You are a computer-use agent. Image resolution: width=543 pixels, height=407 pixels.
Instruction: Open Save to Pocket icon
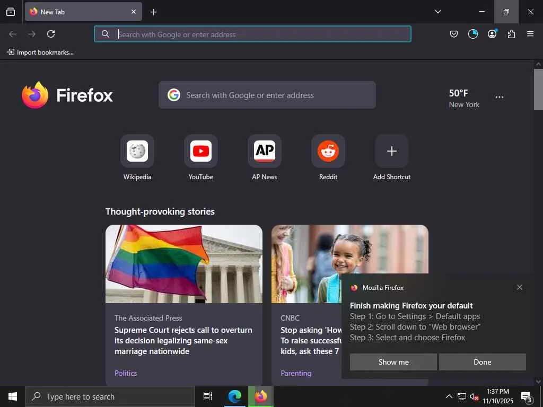click(x=454, y=34)
